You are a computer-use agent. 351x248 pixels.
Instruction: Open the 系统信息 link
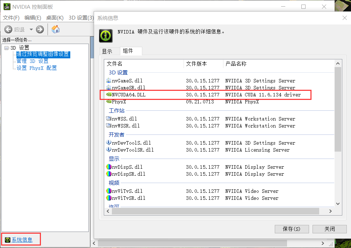22,240
